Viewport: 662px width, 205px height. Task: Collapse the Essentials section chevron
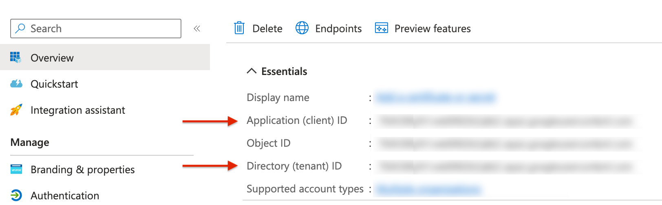(x=252, y=71)
